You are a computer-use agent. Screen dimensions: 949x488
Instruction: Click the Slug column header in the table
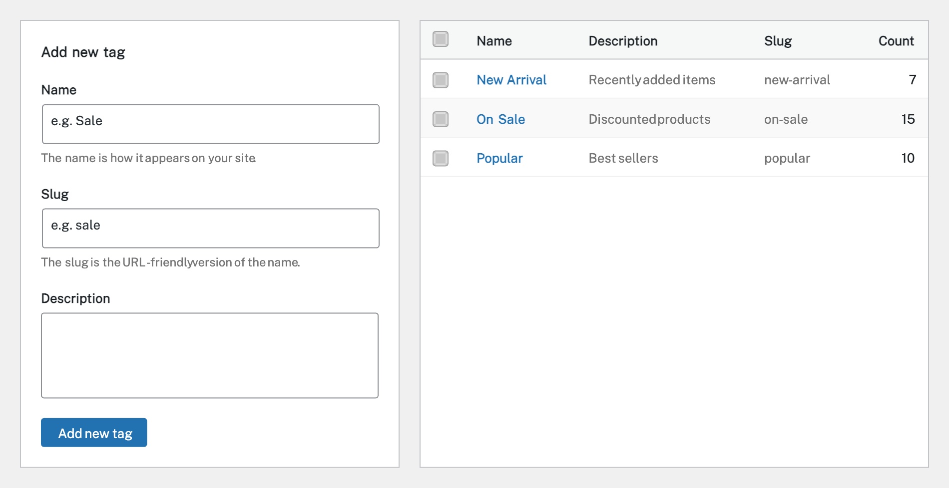click(x=778, y=41)
